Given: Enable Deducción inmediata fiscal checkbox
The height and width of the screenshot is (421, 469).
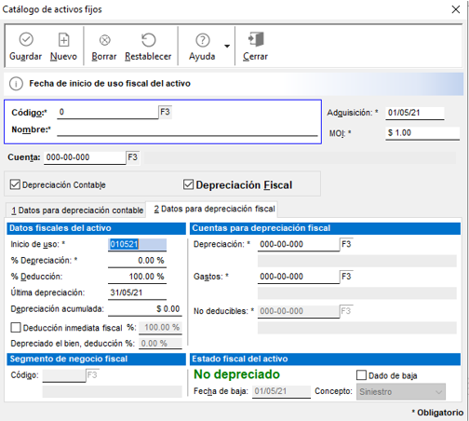Looking at the screenshot, I should click(x=16, y=328).
